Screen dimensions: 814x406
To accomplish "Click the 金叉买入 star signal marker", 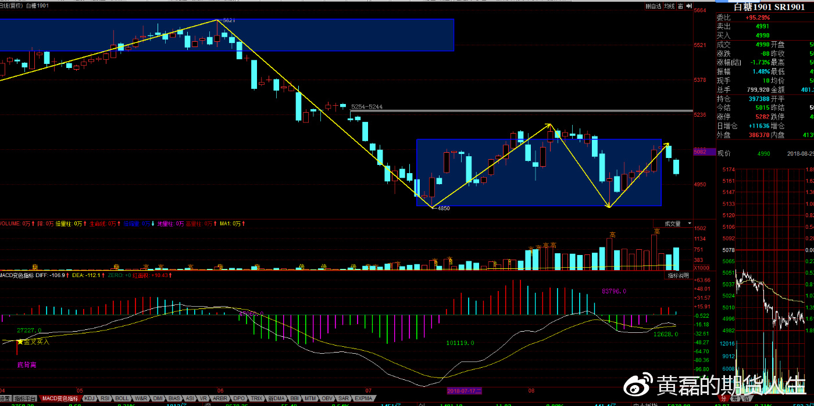I will click(20, 342).
